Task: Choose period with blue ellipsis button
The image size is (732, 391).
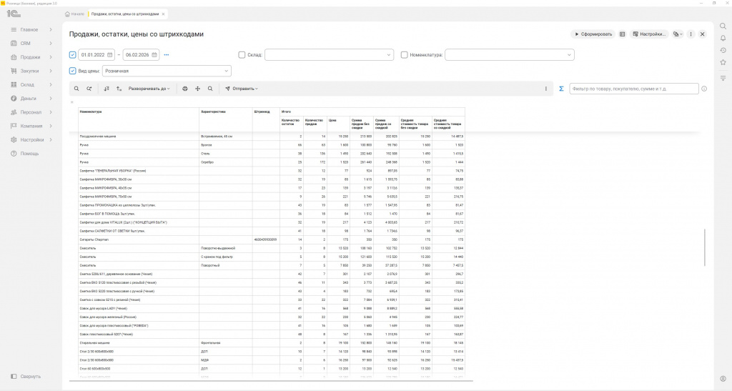Action: click(166, 55)
